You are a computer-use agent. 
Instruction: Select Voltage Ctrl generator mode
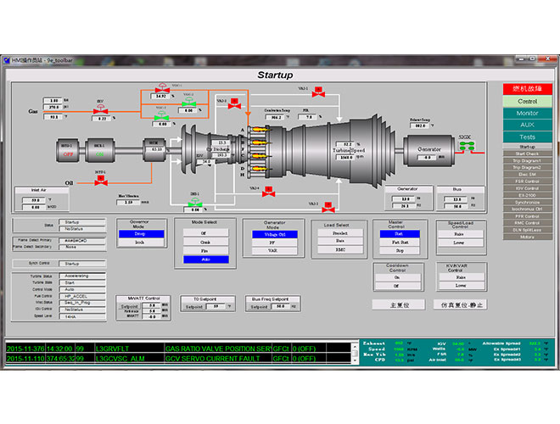[274, 235]
